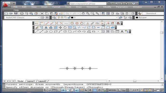Image resolution: width=166 pixels, height=93 pixels.
Task: Open the AutoCAD application menu button
Action: pyautogui.click(x=6, y=5)
